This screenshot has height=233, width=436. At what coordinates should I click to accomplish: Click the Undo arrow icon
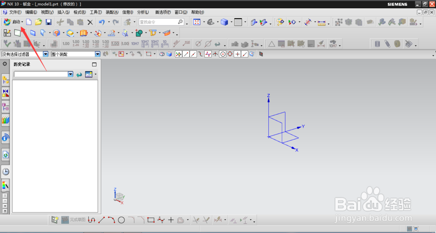click(102, 22)
